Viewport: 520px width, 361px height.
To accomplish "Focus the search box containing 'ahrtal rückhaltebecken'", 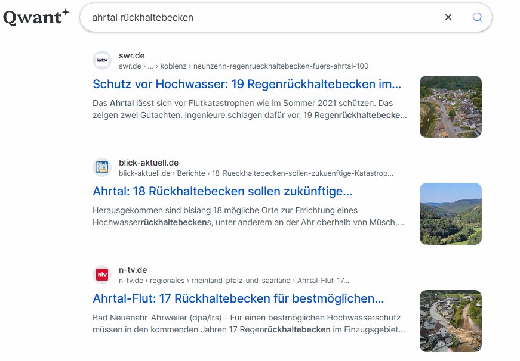I will coord(263,17).
